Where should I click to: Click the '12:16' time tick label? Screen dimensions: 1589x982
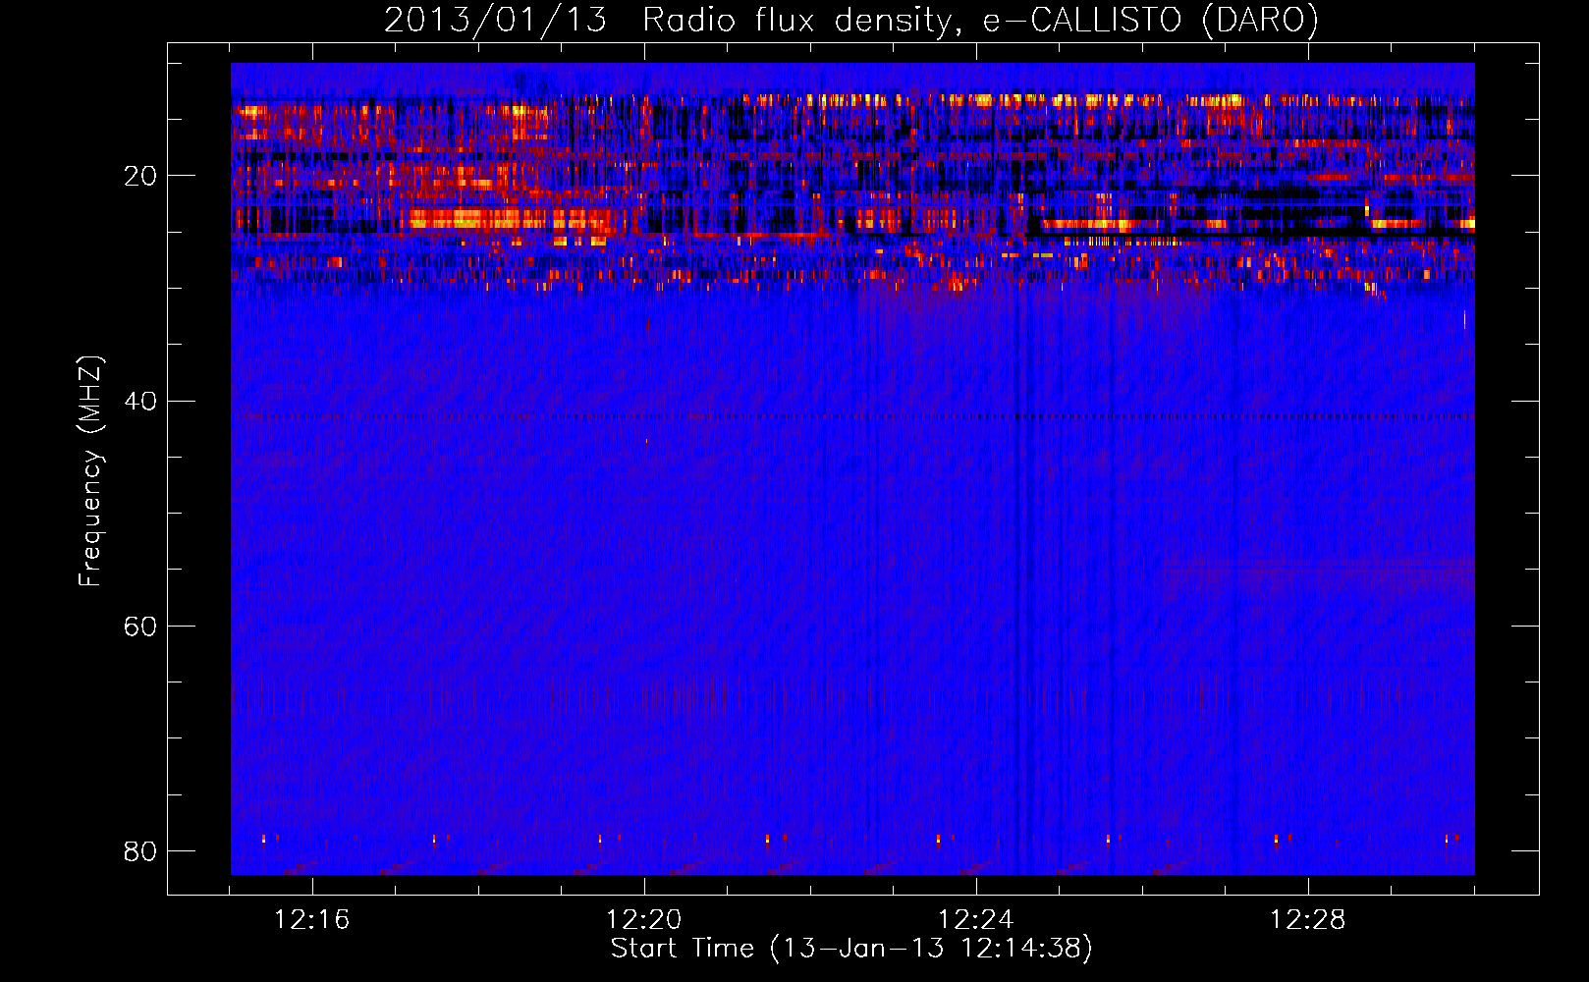(312, 920)
